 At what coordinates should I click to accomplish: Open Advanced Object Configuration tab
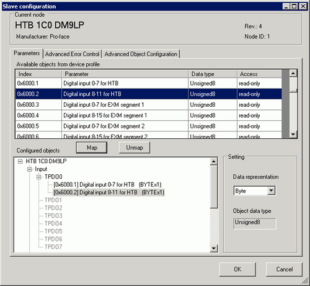pyautogui.click(x=141, y=54)
